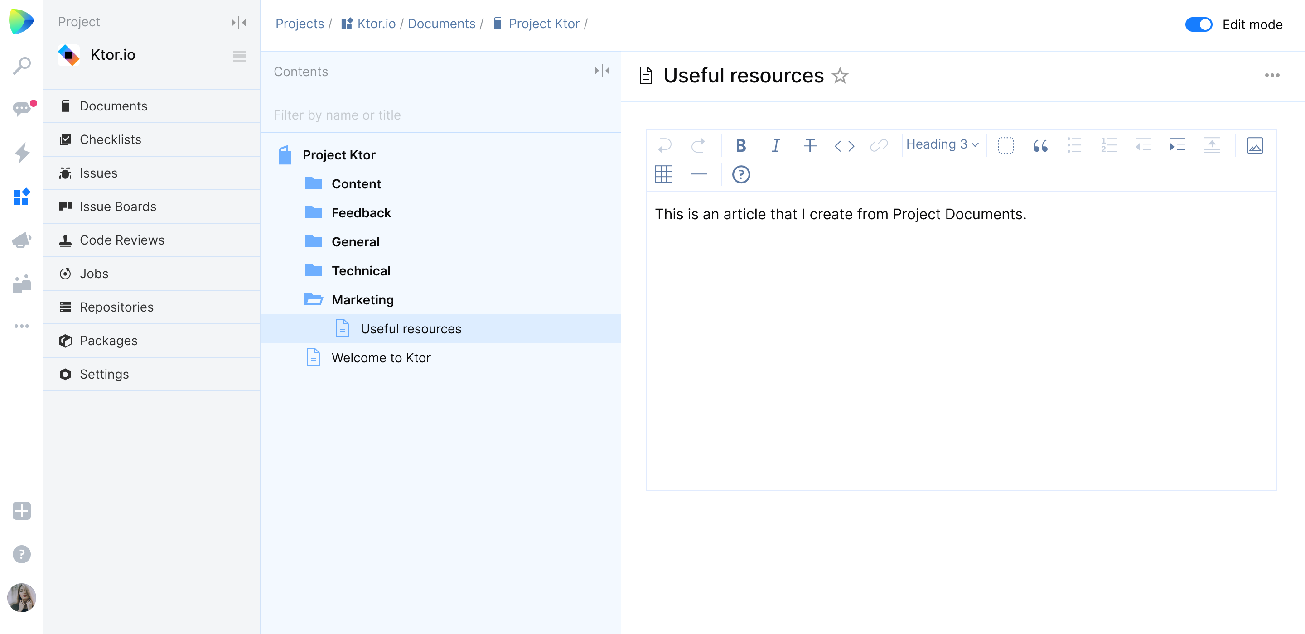The image size is (1305, 634).
Task: Toggle strikethrough formatting
Action: click(x=810, y=145)
